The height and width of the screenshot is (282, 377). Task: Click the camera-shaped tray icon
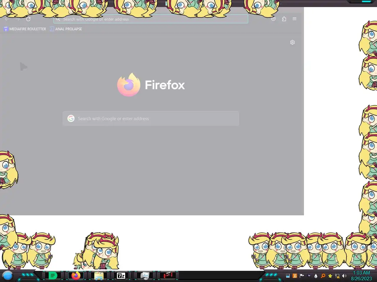309,276
